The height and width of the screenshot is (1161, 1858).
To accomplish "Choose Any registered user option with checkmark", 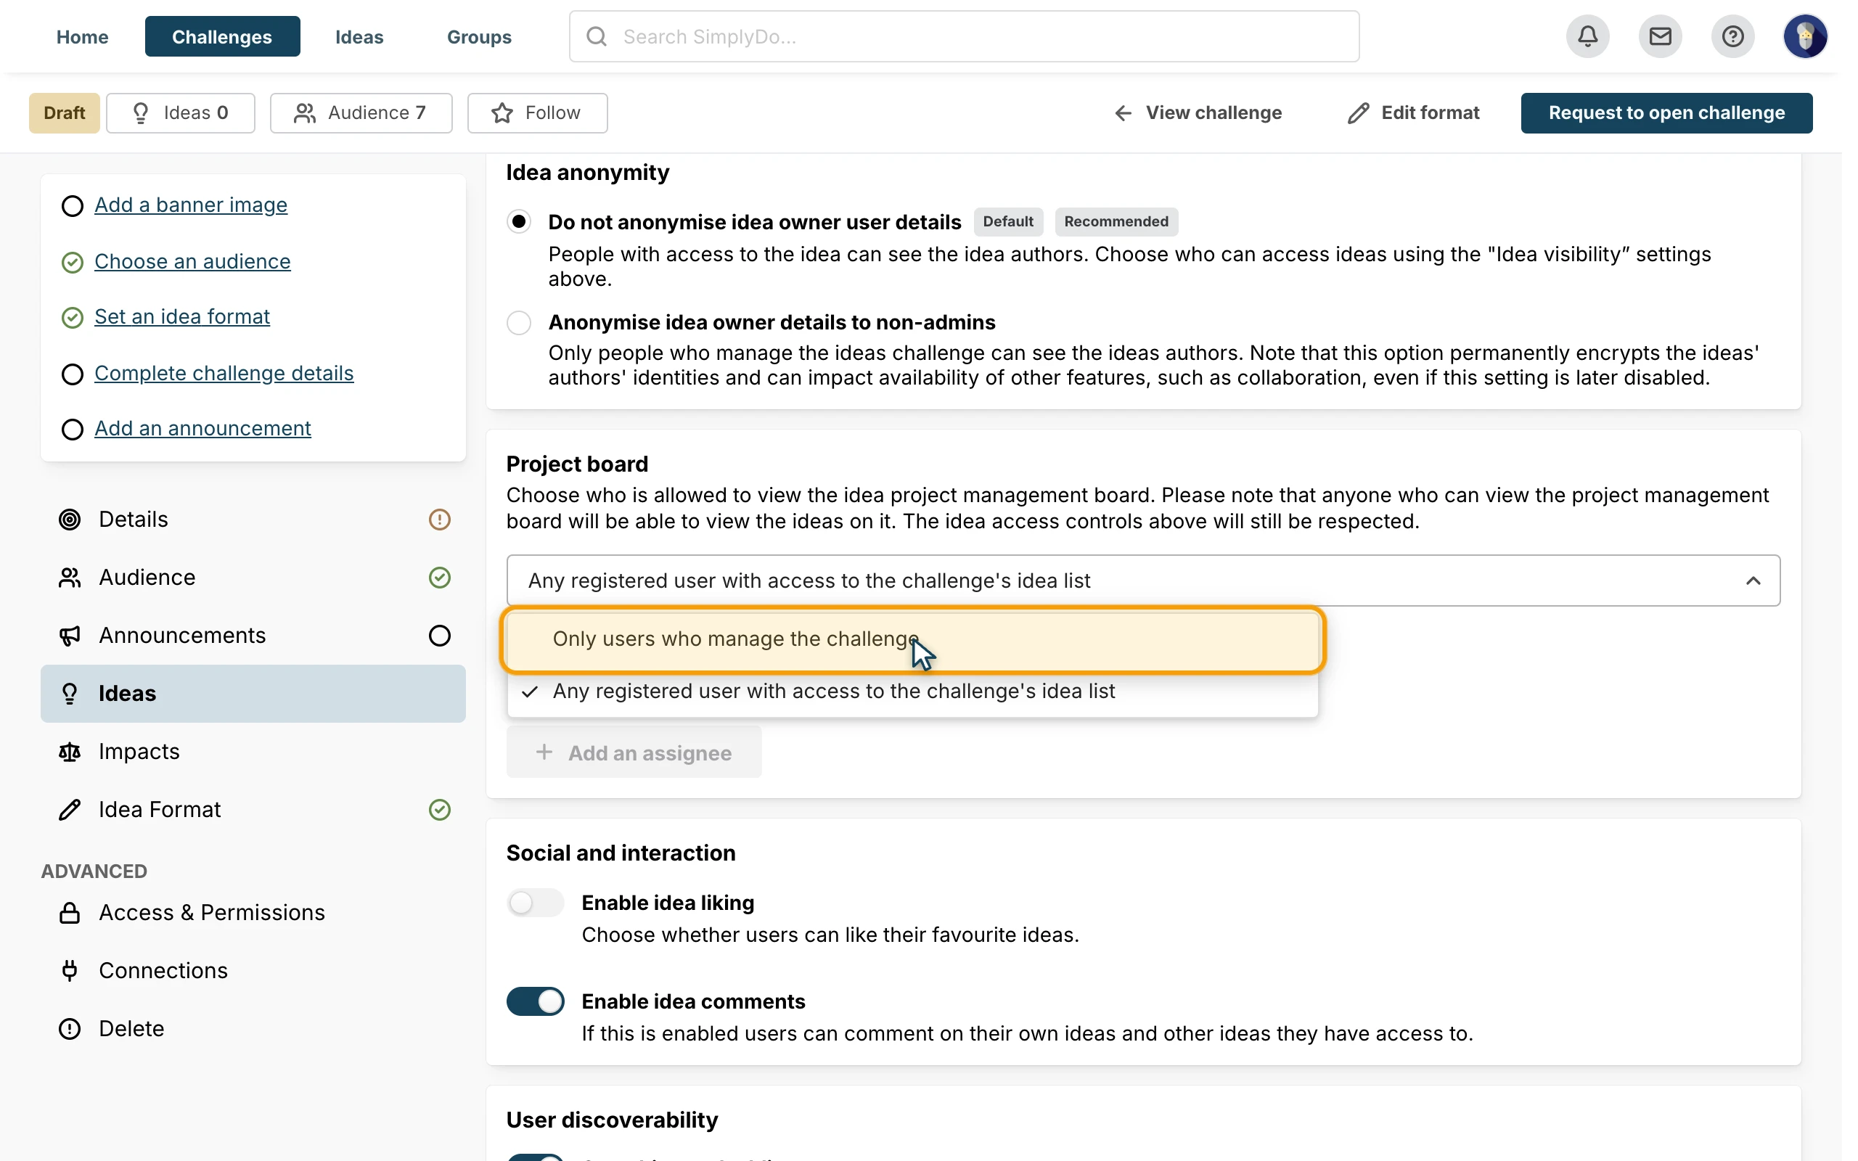I will pyautogui.click(x=913, y=691).
